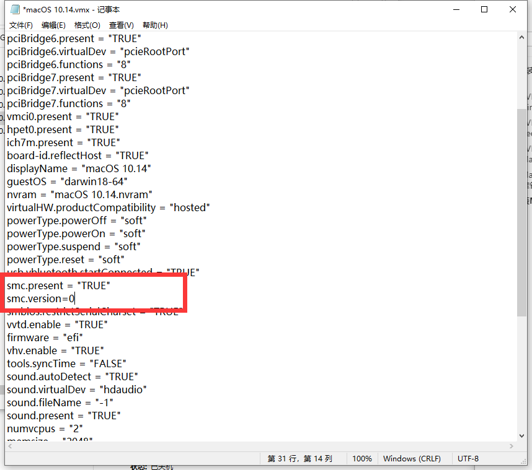Close the Notepad window
This screenshot has height=470, width=532.
tap(513, 9)
